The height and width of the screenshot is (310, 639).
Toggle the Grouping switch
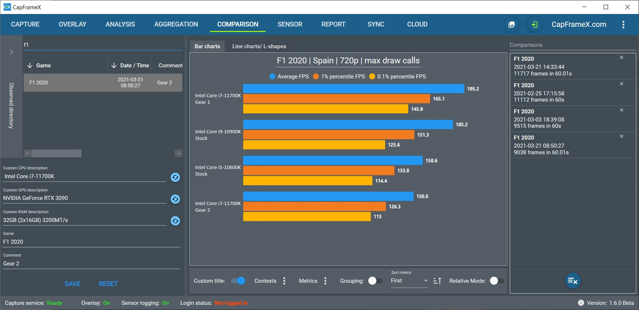coord(376,281)
